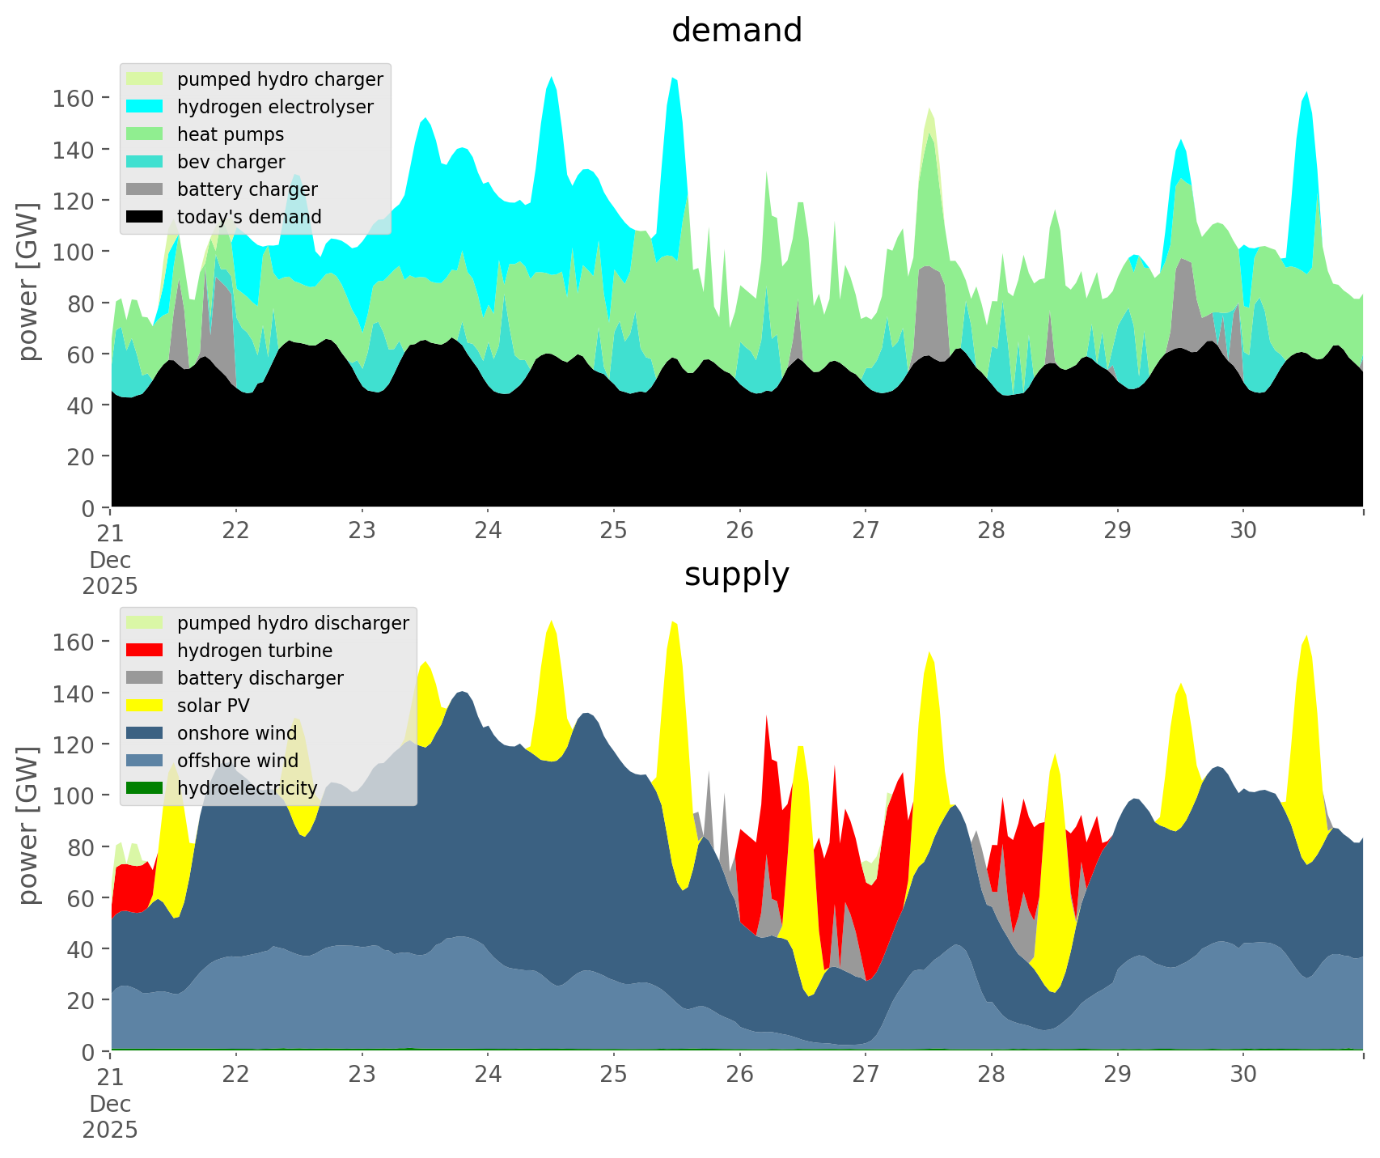This screenshot has height=1158, width=1380.
Task: Click the offshore wind legend swatch
Action: point(146,761)
